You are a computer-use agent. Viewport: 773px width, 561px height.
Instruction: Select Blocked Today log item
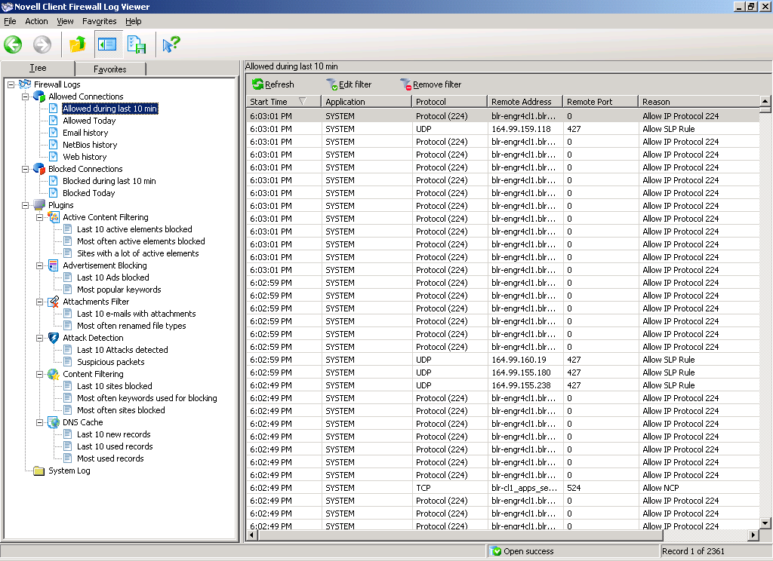pos(89,193)
